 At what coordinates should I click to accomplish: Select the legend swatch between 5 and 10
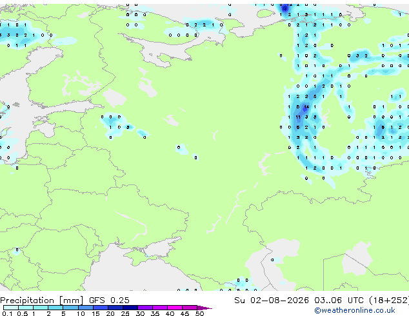point(71,308)
